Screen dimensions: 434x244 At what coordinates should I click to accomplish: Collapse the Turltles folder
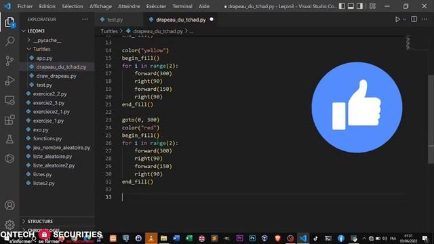pos(28,49)
